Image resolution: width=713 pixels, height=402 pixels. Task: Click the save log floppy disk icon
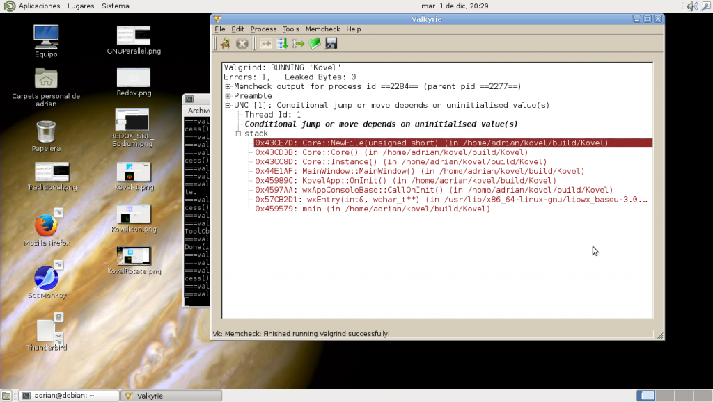(x=331, y=44)
